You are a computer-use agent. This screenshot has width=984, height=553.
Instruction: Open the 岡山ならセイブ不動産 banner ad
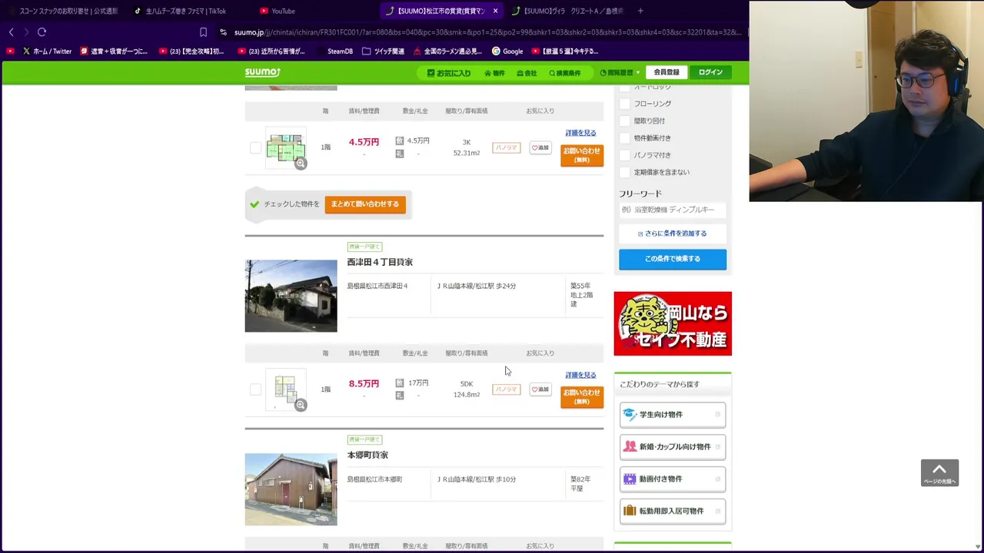(x=673, y=323)
